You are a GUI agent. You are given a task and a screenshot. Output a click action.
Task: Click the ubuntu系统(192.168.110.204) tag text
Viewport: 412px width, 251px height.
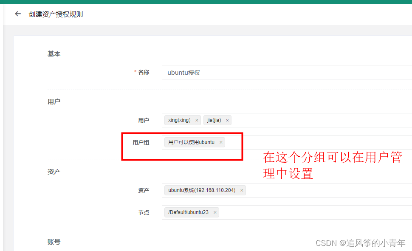(x=202, y=190)
